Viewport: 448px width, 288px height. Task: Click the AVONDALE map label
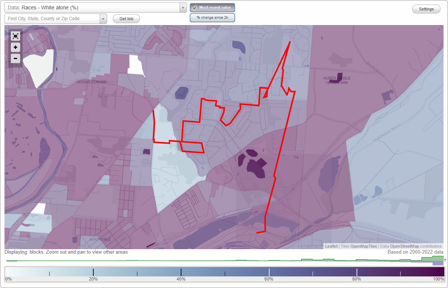pyautogui.click(x=100, y=239)
